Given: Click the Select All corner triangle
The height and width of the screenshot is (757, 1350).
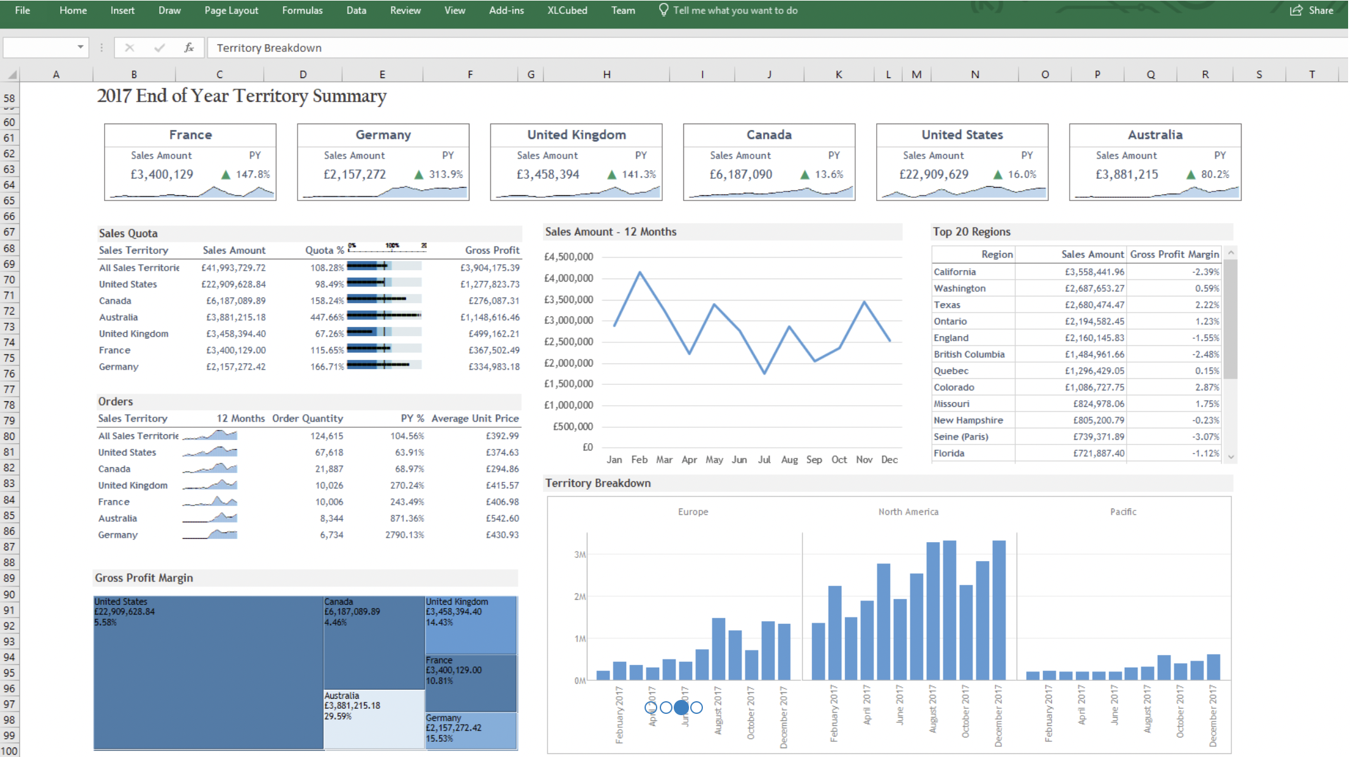Looking at the screenshot, I should coord(11,75).
